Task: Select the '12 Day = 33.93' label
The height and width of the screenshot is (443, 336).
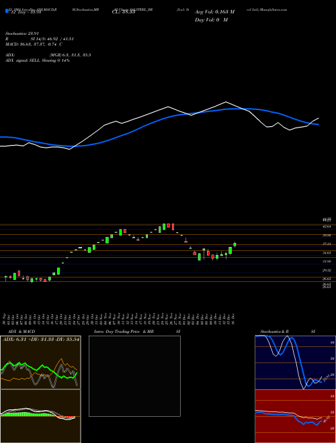Action: [26, 12]
